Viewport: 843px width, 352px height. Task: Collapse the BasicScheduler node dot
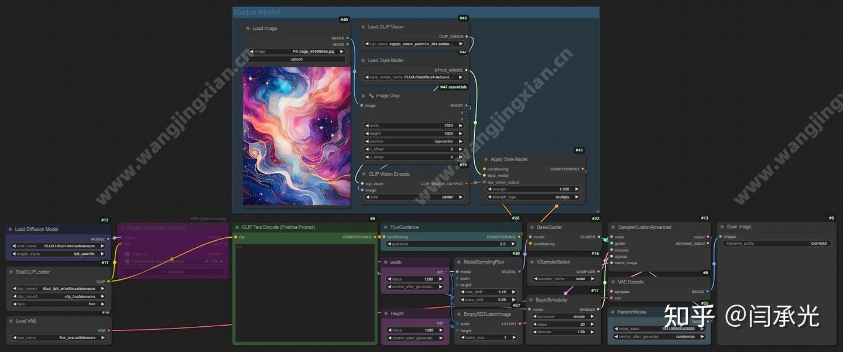click(530, 300)
